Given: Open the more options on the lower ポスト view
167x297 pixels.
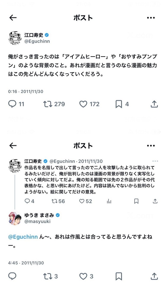Looking at the screenshot, I should click(151, 145).
